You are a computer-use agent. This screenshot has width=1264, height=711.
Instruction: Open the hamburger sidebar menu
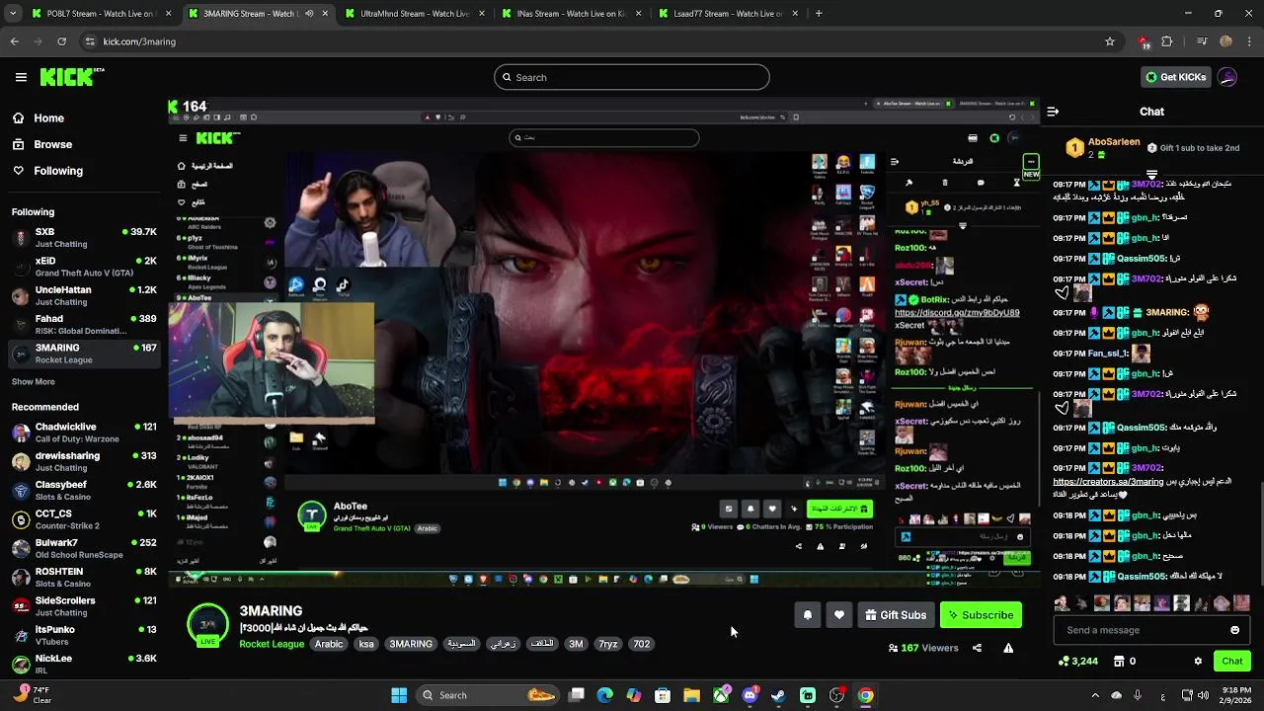[x=21, y=77]
